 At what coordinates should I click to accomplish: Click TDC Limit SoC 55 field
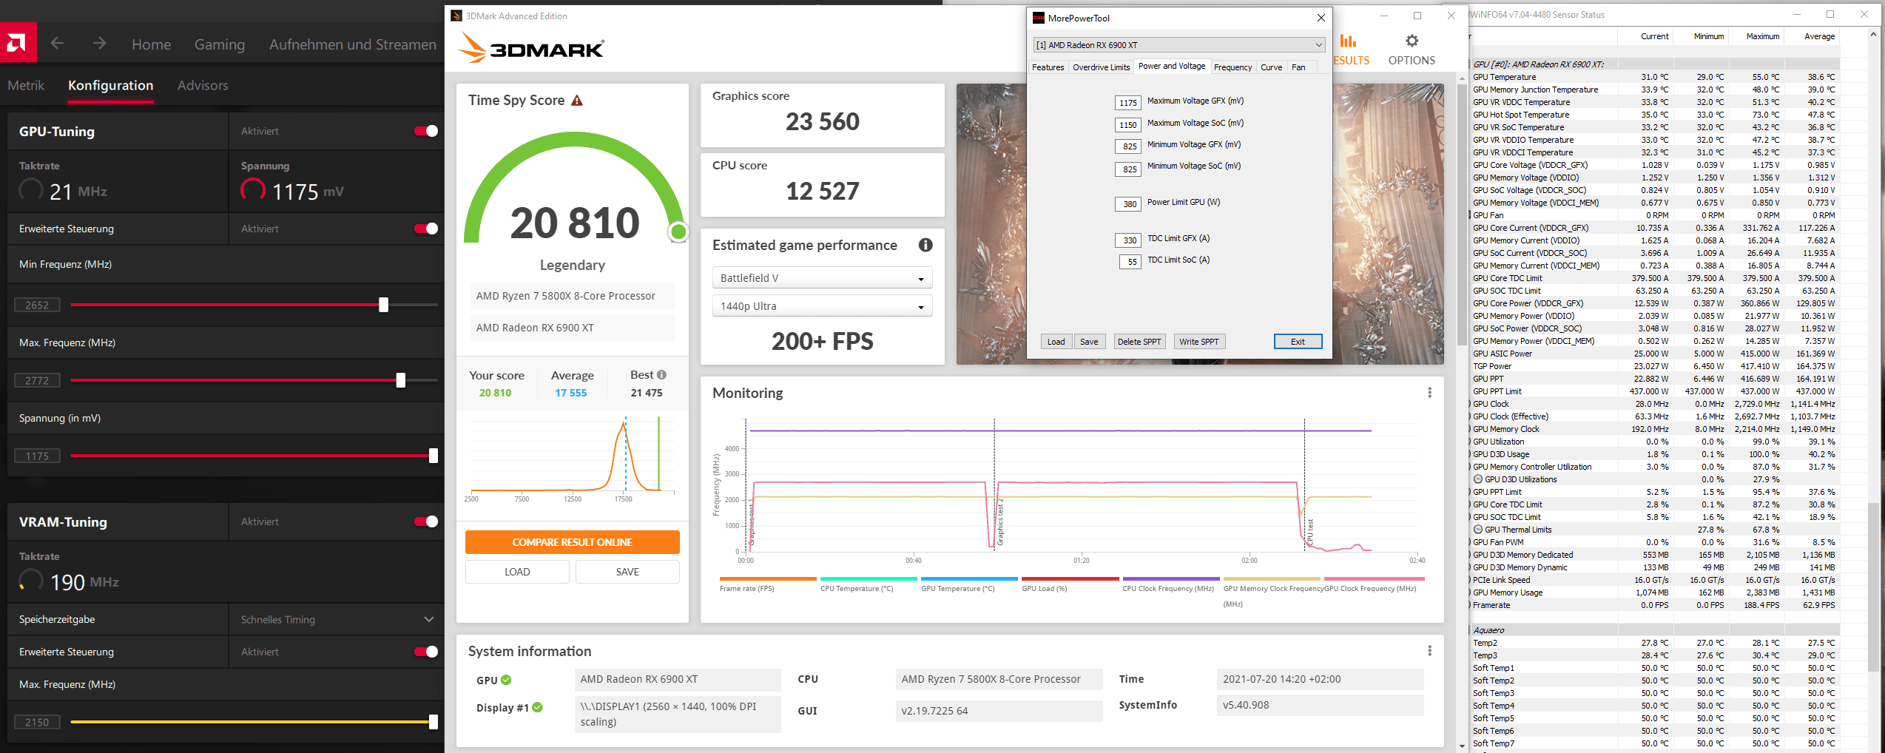coord(1131,262)
